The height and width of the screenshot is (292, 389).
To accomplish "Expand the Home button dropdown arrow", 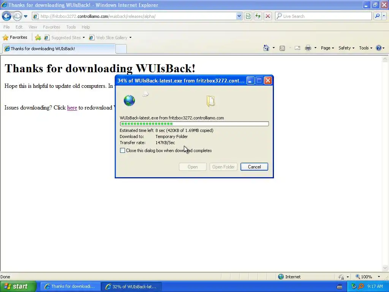I will coord(274,48).
